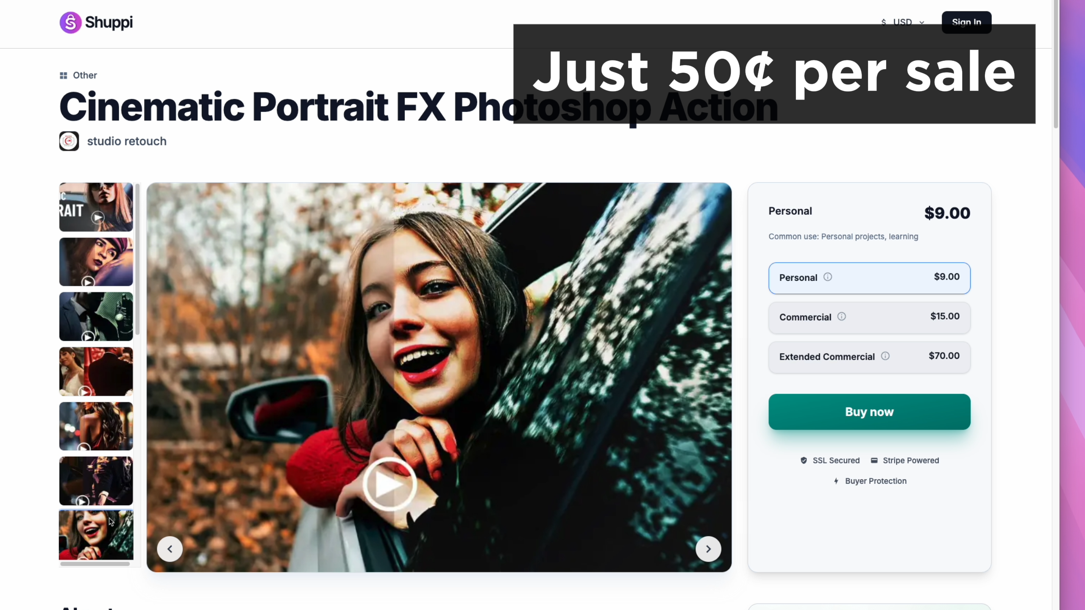Select the Commercial license option
This screenshot has width=1085, height=610.
point(869,317)
